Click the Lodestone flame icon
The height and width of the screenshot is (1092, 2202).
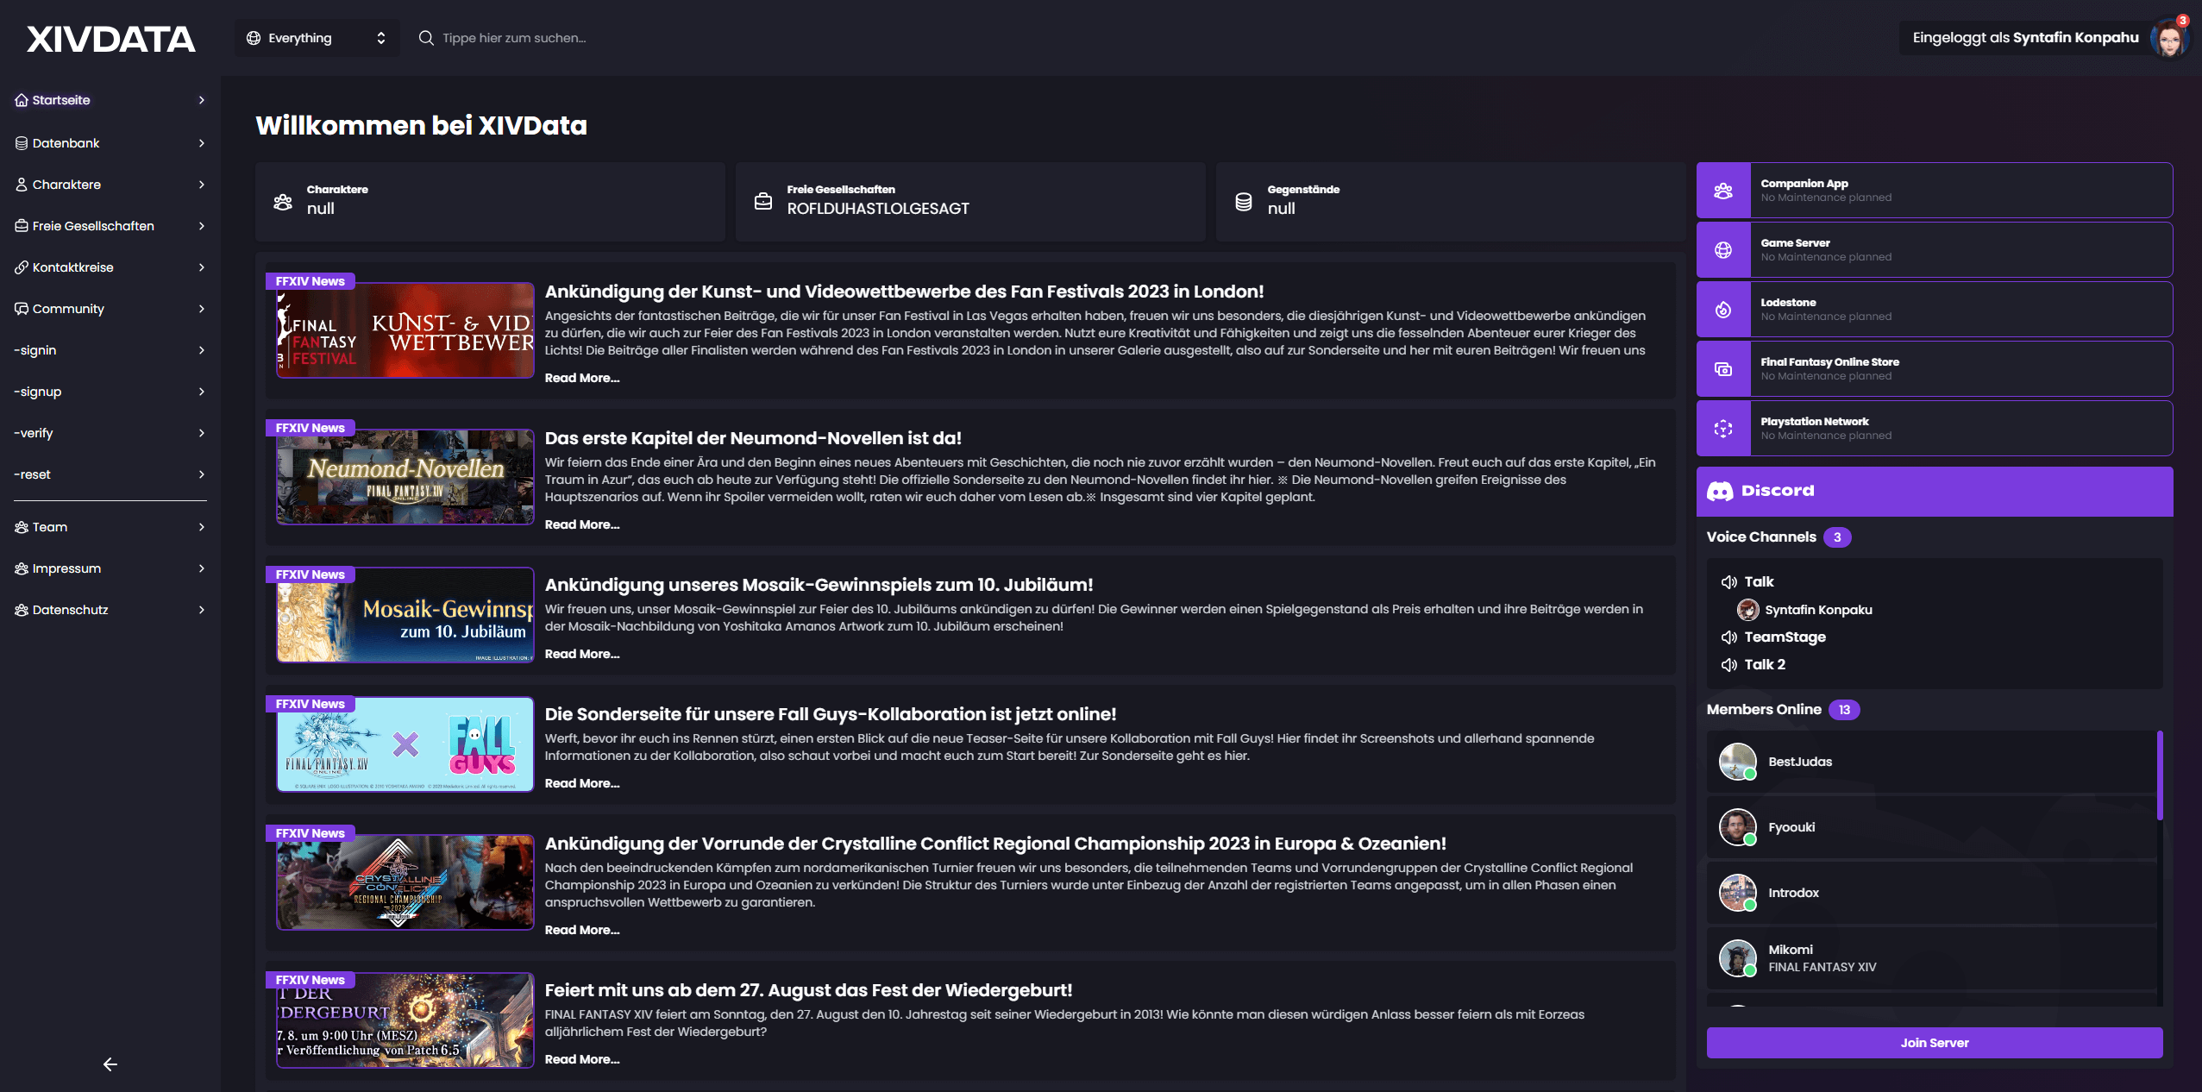(1722, 310)
